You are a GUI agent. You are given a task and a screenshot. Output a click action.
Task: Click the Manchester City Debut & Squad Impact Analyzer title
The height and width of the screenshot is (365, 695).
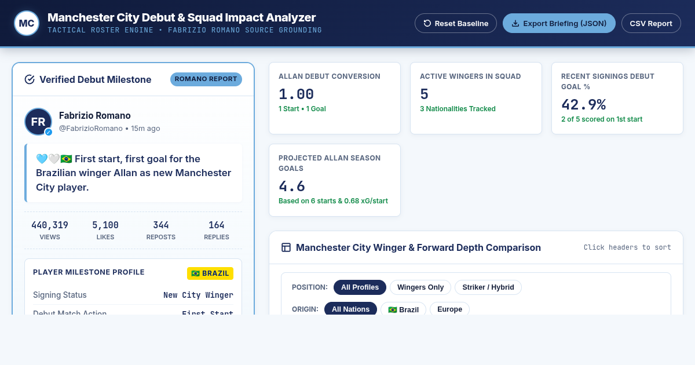click(x=182, y=17)
